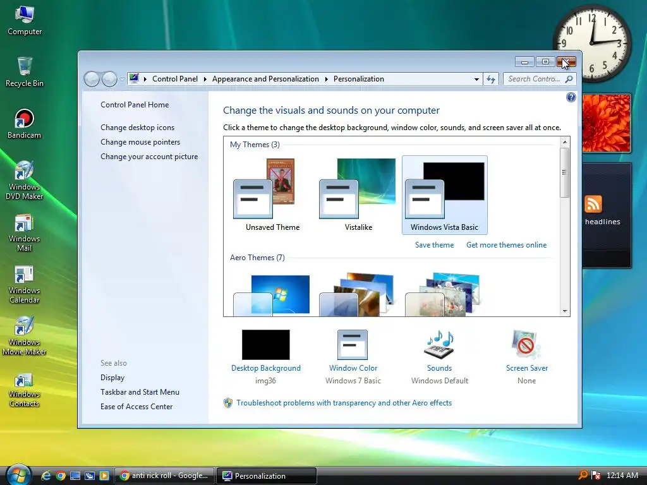The height and width of the screenshot is (485, 647).
Task: Select the Vistalike theme
Action: click(358, 195)
